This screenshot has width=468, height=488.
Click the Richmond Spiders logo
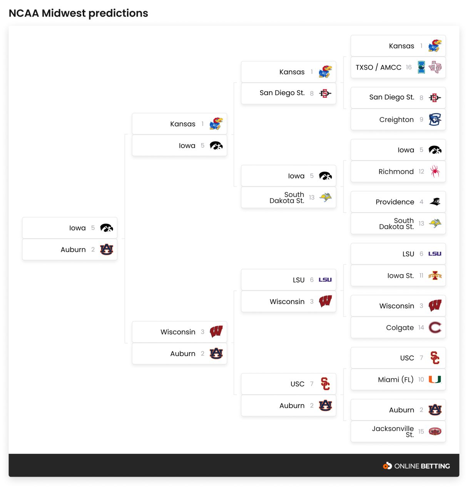[435, 172]
